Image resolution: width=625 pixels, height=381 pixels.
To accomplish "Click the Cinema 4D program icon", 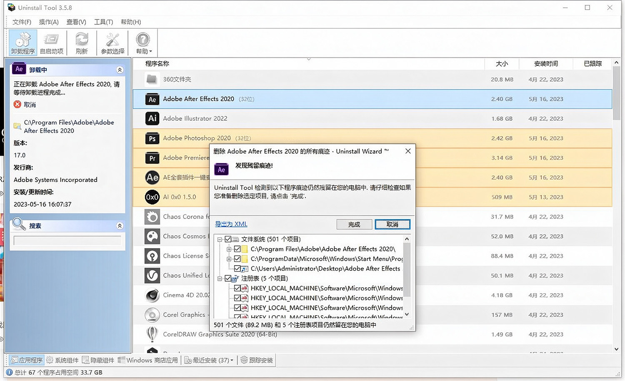I will coord(152,295).
